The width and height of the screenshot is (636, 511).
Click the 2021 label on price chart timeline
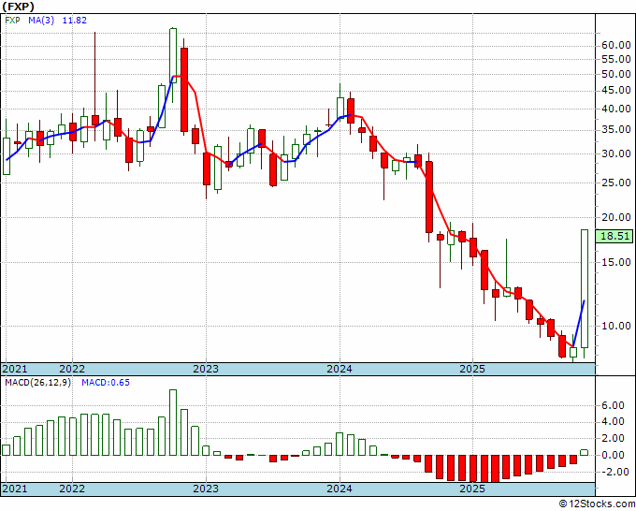pos(15,369)
